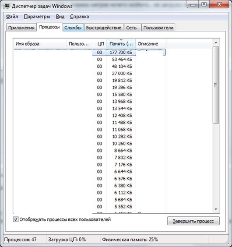
Task: Select the row with 19 396 КБ
Action: pos(90,88)
